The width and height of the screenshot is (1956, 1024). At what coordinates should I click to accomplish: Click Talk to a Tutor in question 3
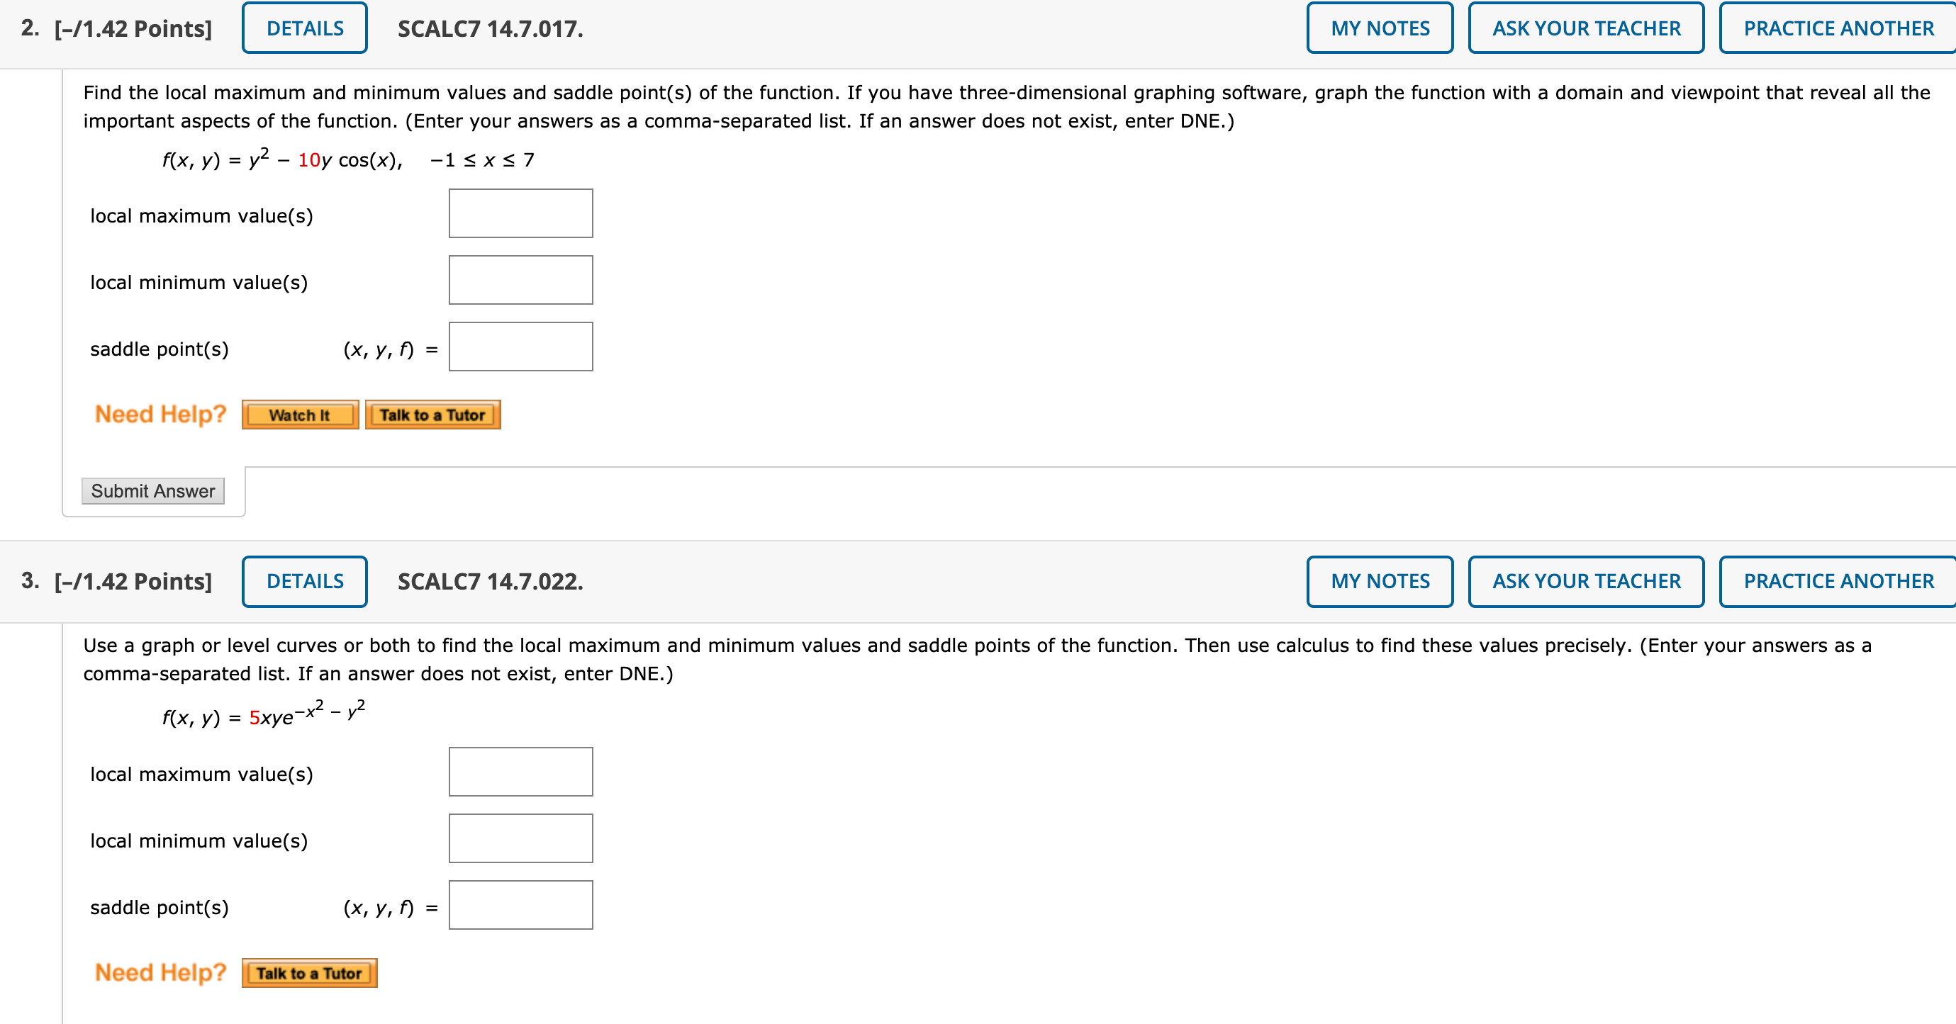coord(309,973)
